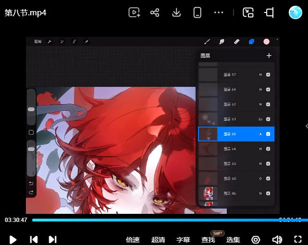Open the AI video play icon

134,12
